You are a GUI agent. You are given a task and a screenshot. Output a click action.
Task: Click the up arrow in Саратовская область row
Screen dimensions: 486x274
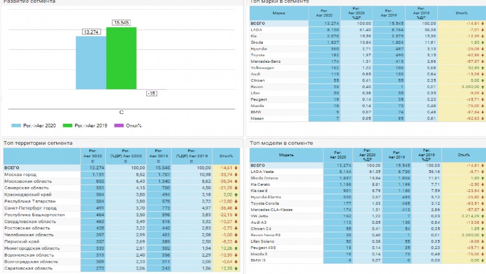pyautogui.click(x=236, y=269)
